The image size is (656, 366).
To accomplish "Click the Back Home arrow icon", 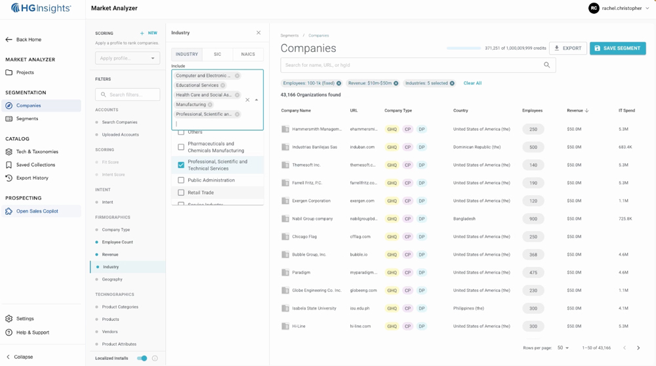I will 9,39.
